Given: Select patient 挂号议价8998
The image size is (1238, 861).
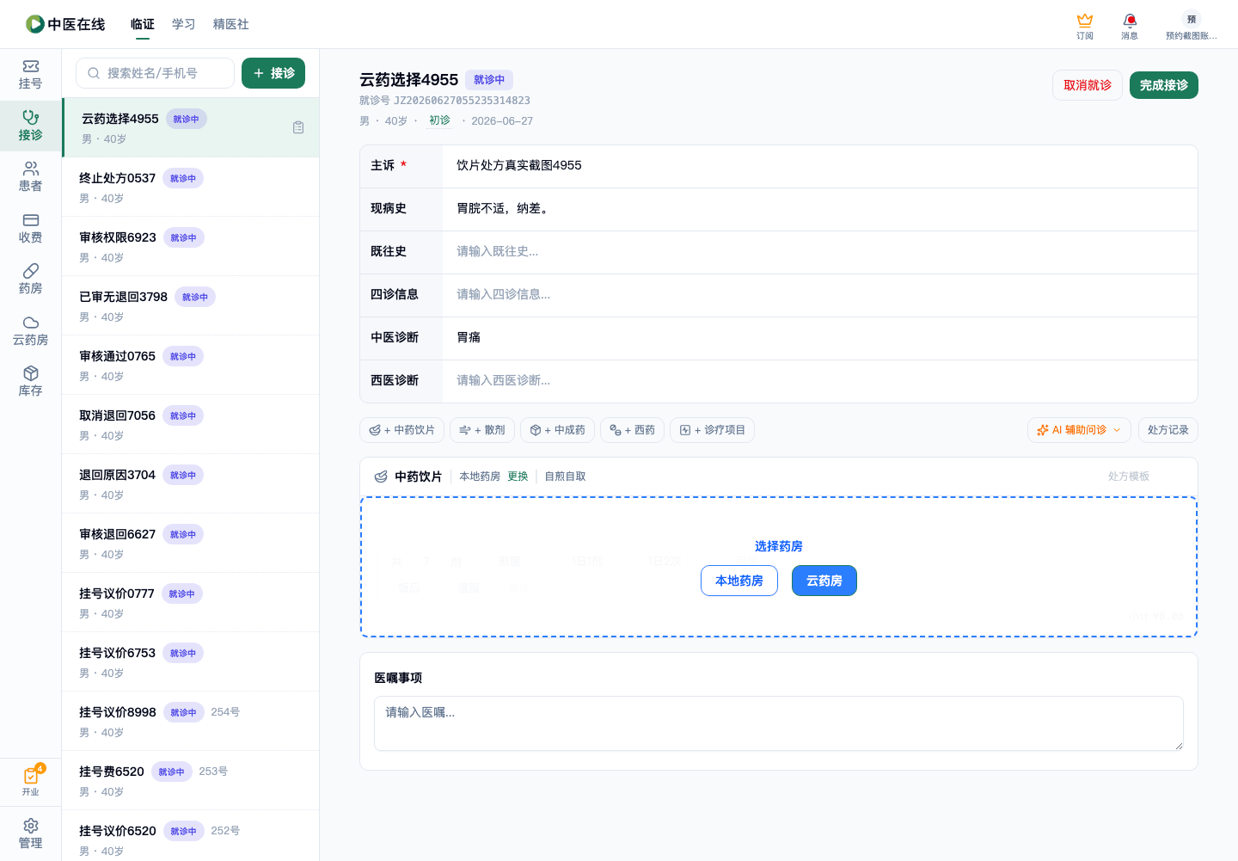Looking at the screenshot, I should click(x=191, y=721).
